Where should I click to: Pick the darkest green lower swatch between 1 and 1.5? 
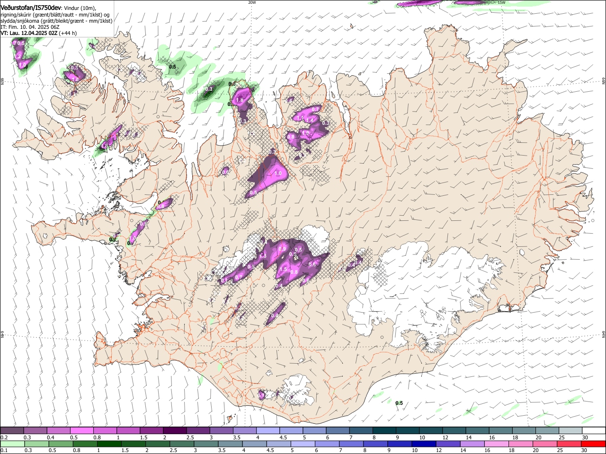tap(109, 444)
